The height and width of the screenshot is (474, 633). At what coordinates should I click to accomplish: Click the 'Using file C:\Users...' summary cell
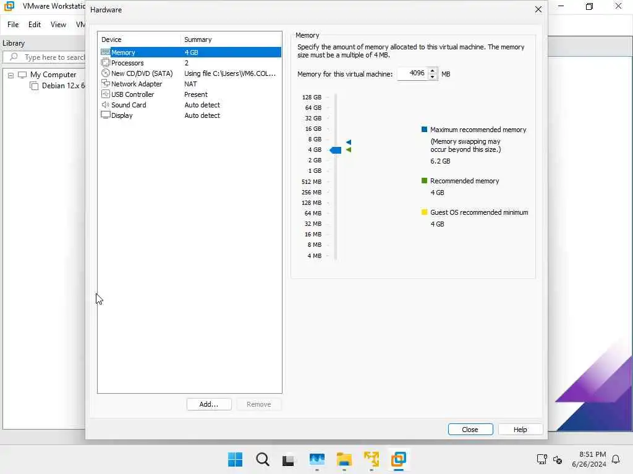pyautogui.click(x=230, y=73)
